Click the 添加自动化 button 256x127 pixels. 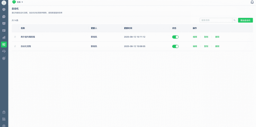[x=245, y=20]
